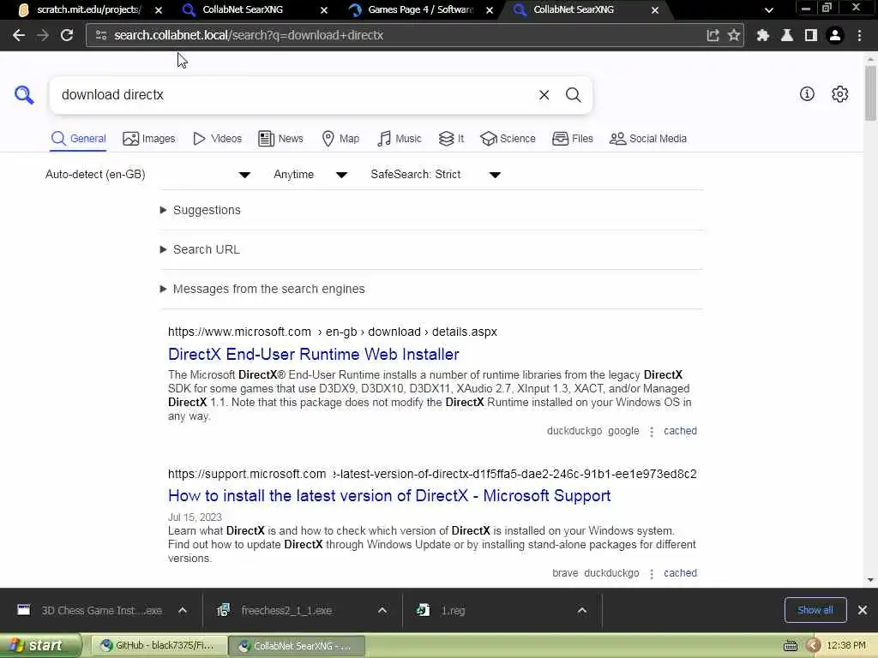Click the page vertical scrollbar thumb

(x=870, y=93)
